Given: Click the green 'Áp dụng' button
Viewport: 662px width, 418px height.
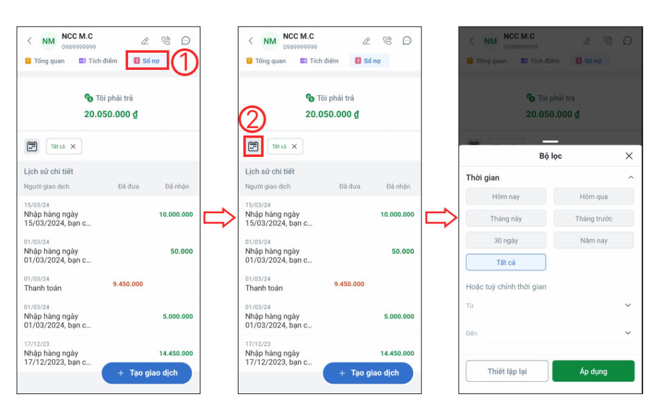Looking at the screenshot, I should click(x=593, y=371).
